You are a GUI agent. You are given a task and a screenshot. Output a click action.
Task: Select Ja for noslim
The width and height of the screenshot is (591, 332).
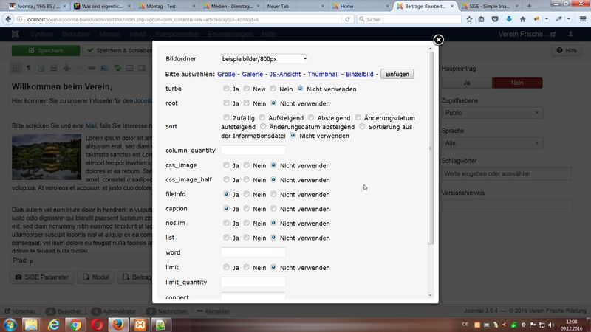pyautogui.click(x=226, y=223)
